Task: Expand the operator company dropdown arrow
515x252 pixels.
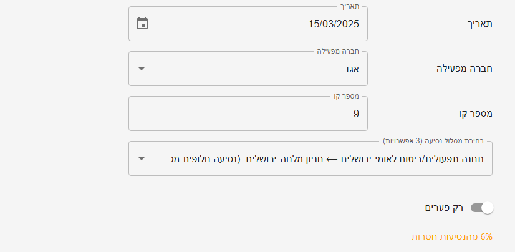Action: [142, 69]
